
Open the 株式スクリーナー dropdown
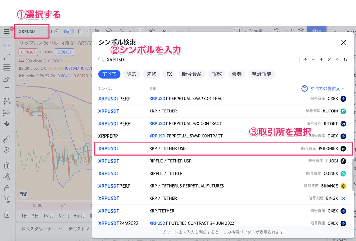click(x=41, y=229)
